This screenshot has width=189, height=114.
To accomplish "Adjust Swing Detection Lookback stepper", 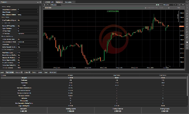I will pos(38,9).
